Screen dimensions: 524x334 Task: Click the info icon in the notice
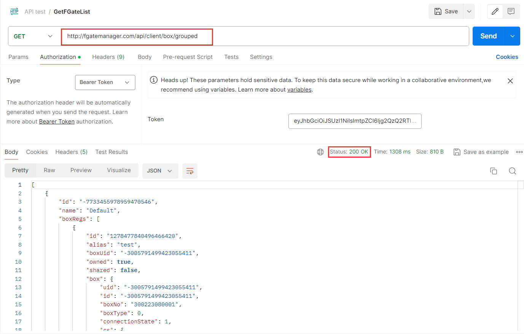(x=154, y=80)
